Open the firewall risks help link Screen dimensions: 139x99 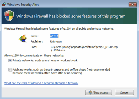pos(41,83)
